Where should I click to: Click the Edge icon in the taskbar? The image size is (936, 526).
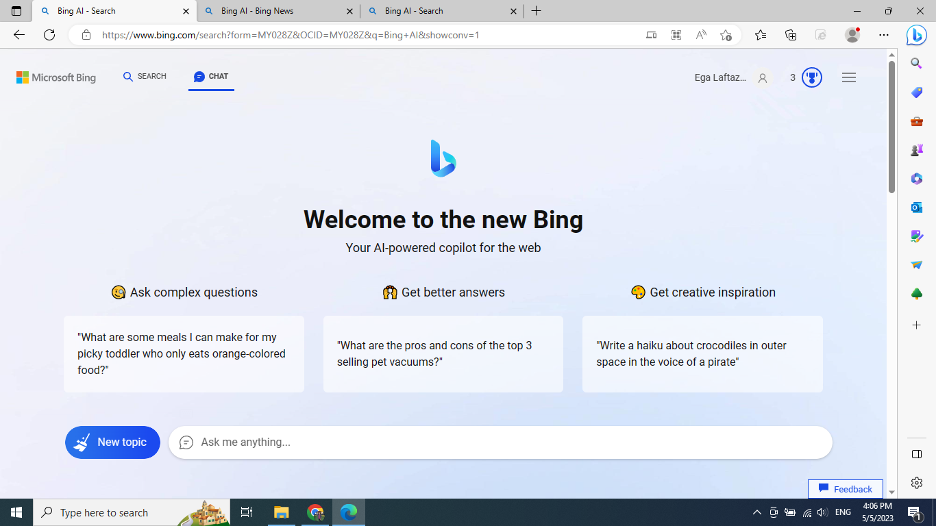[349, 512]
